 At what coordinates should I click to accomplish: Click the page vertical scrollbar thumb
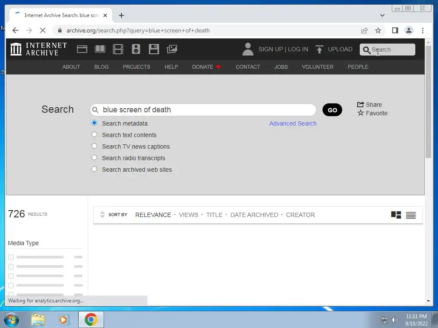click(429, 102)
